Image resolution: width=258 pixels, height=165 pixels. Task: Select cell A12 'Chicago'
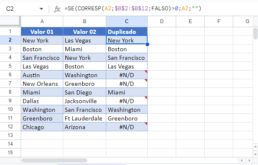[42, 127]
